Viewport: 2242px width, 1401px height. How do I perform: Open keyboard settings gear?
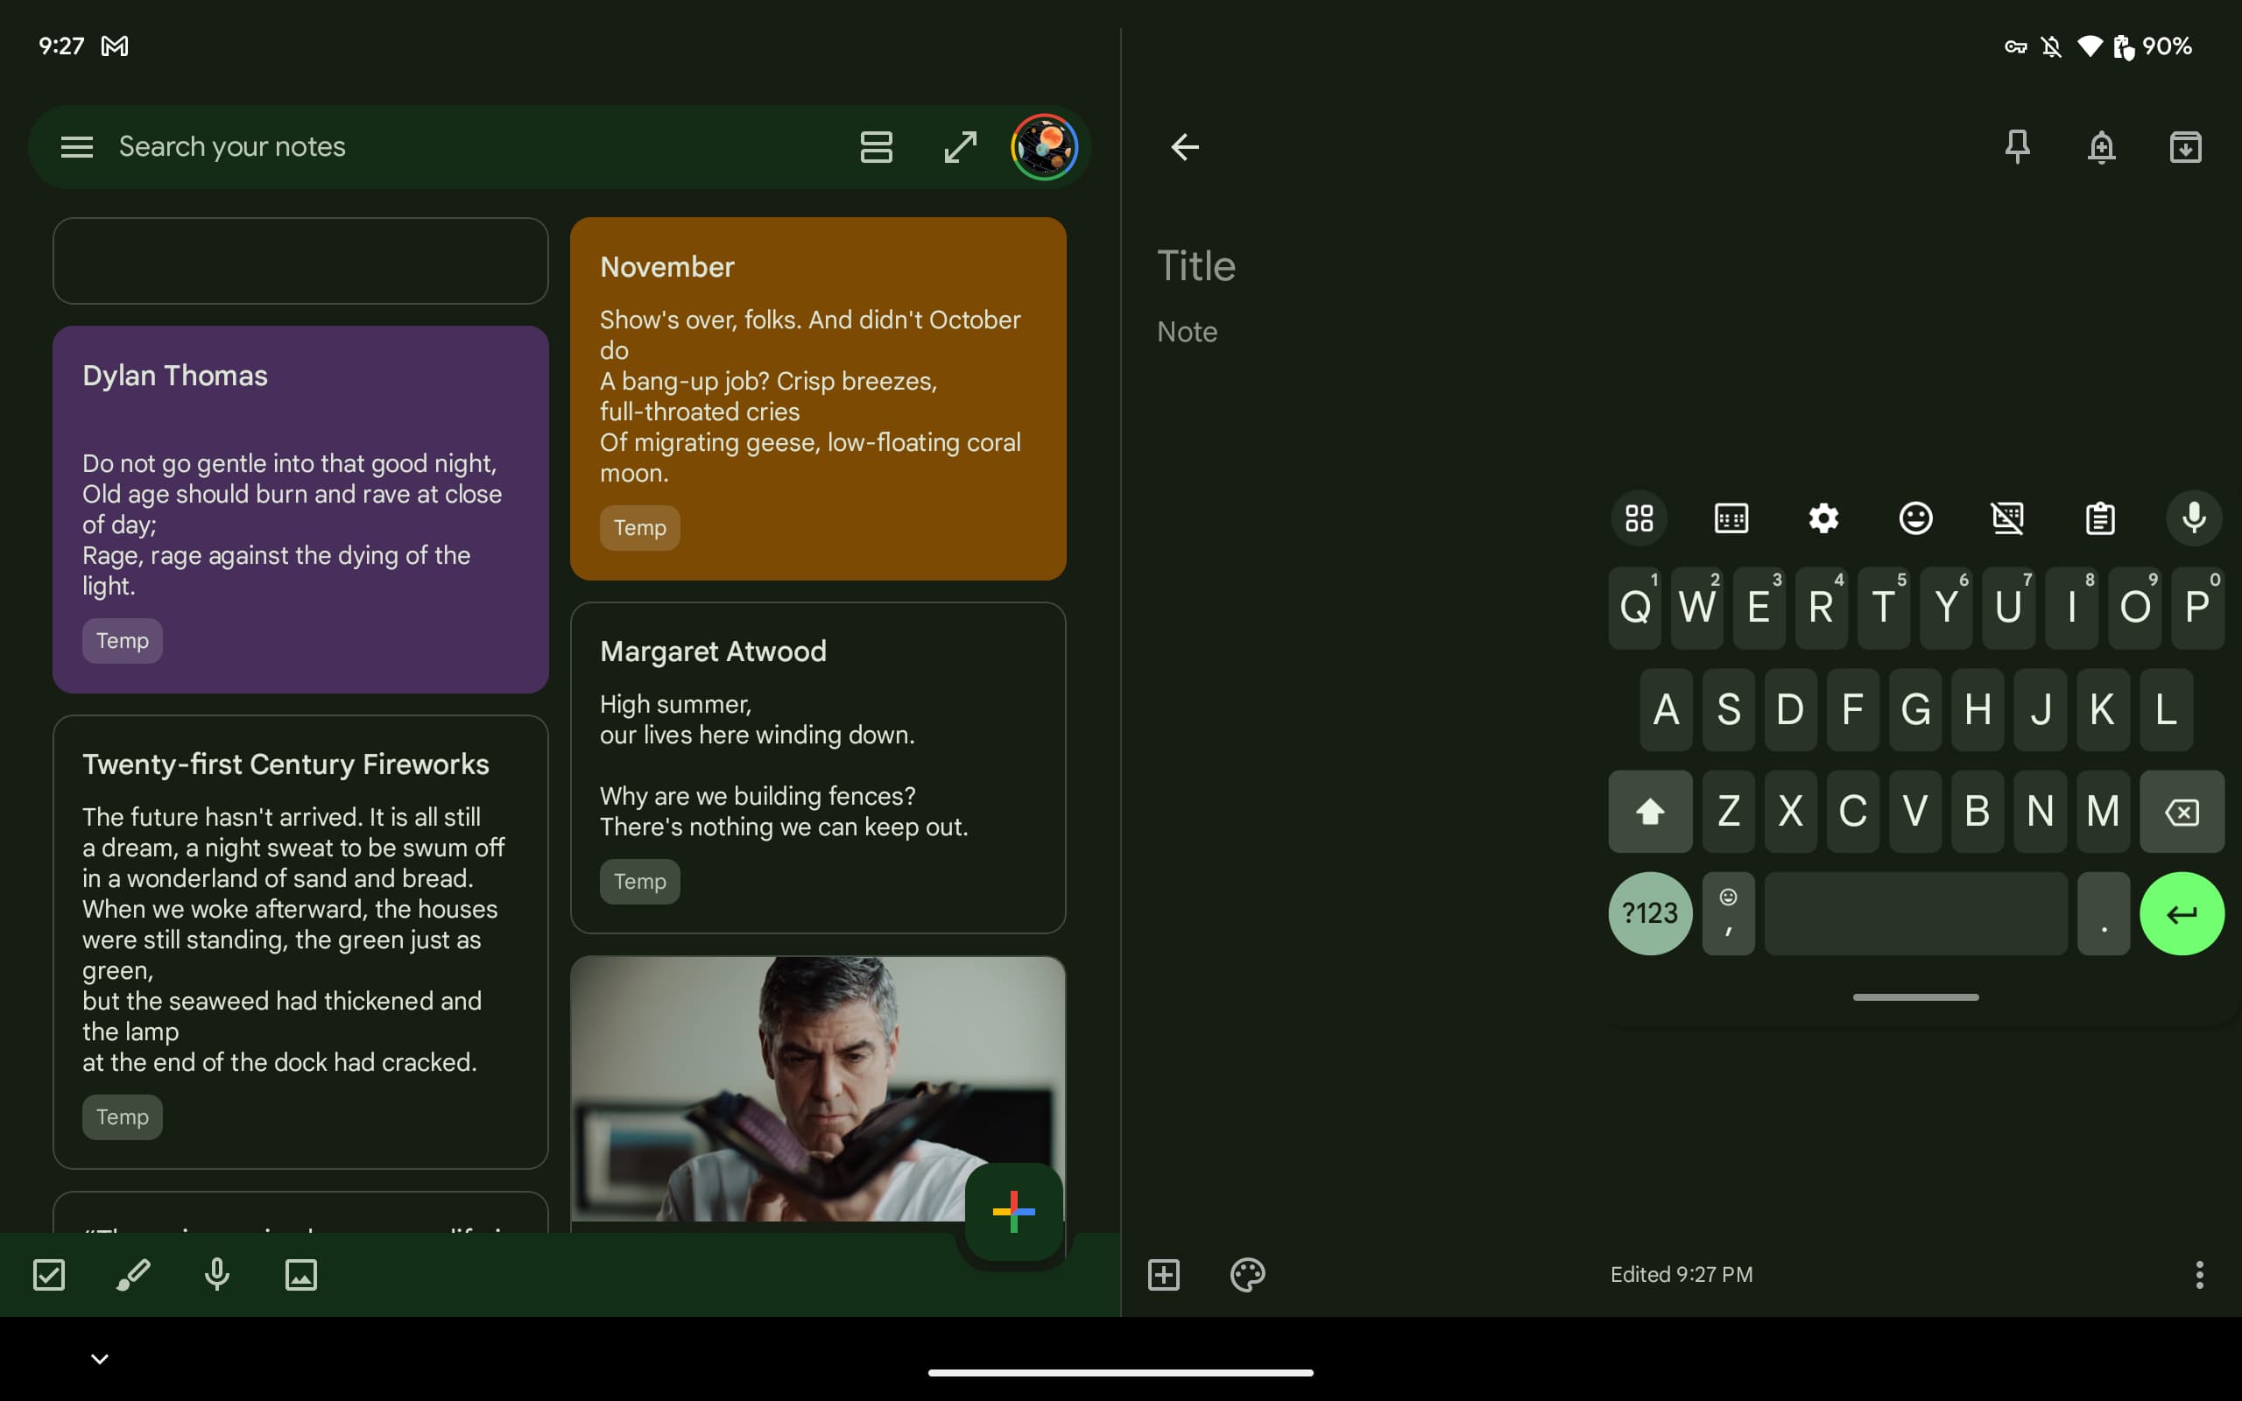[x=1823, y=518]
